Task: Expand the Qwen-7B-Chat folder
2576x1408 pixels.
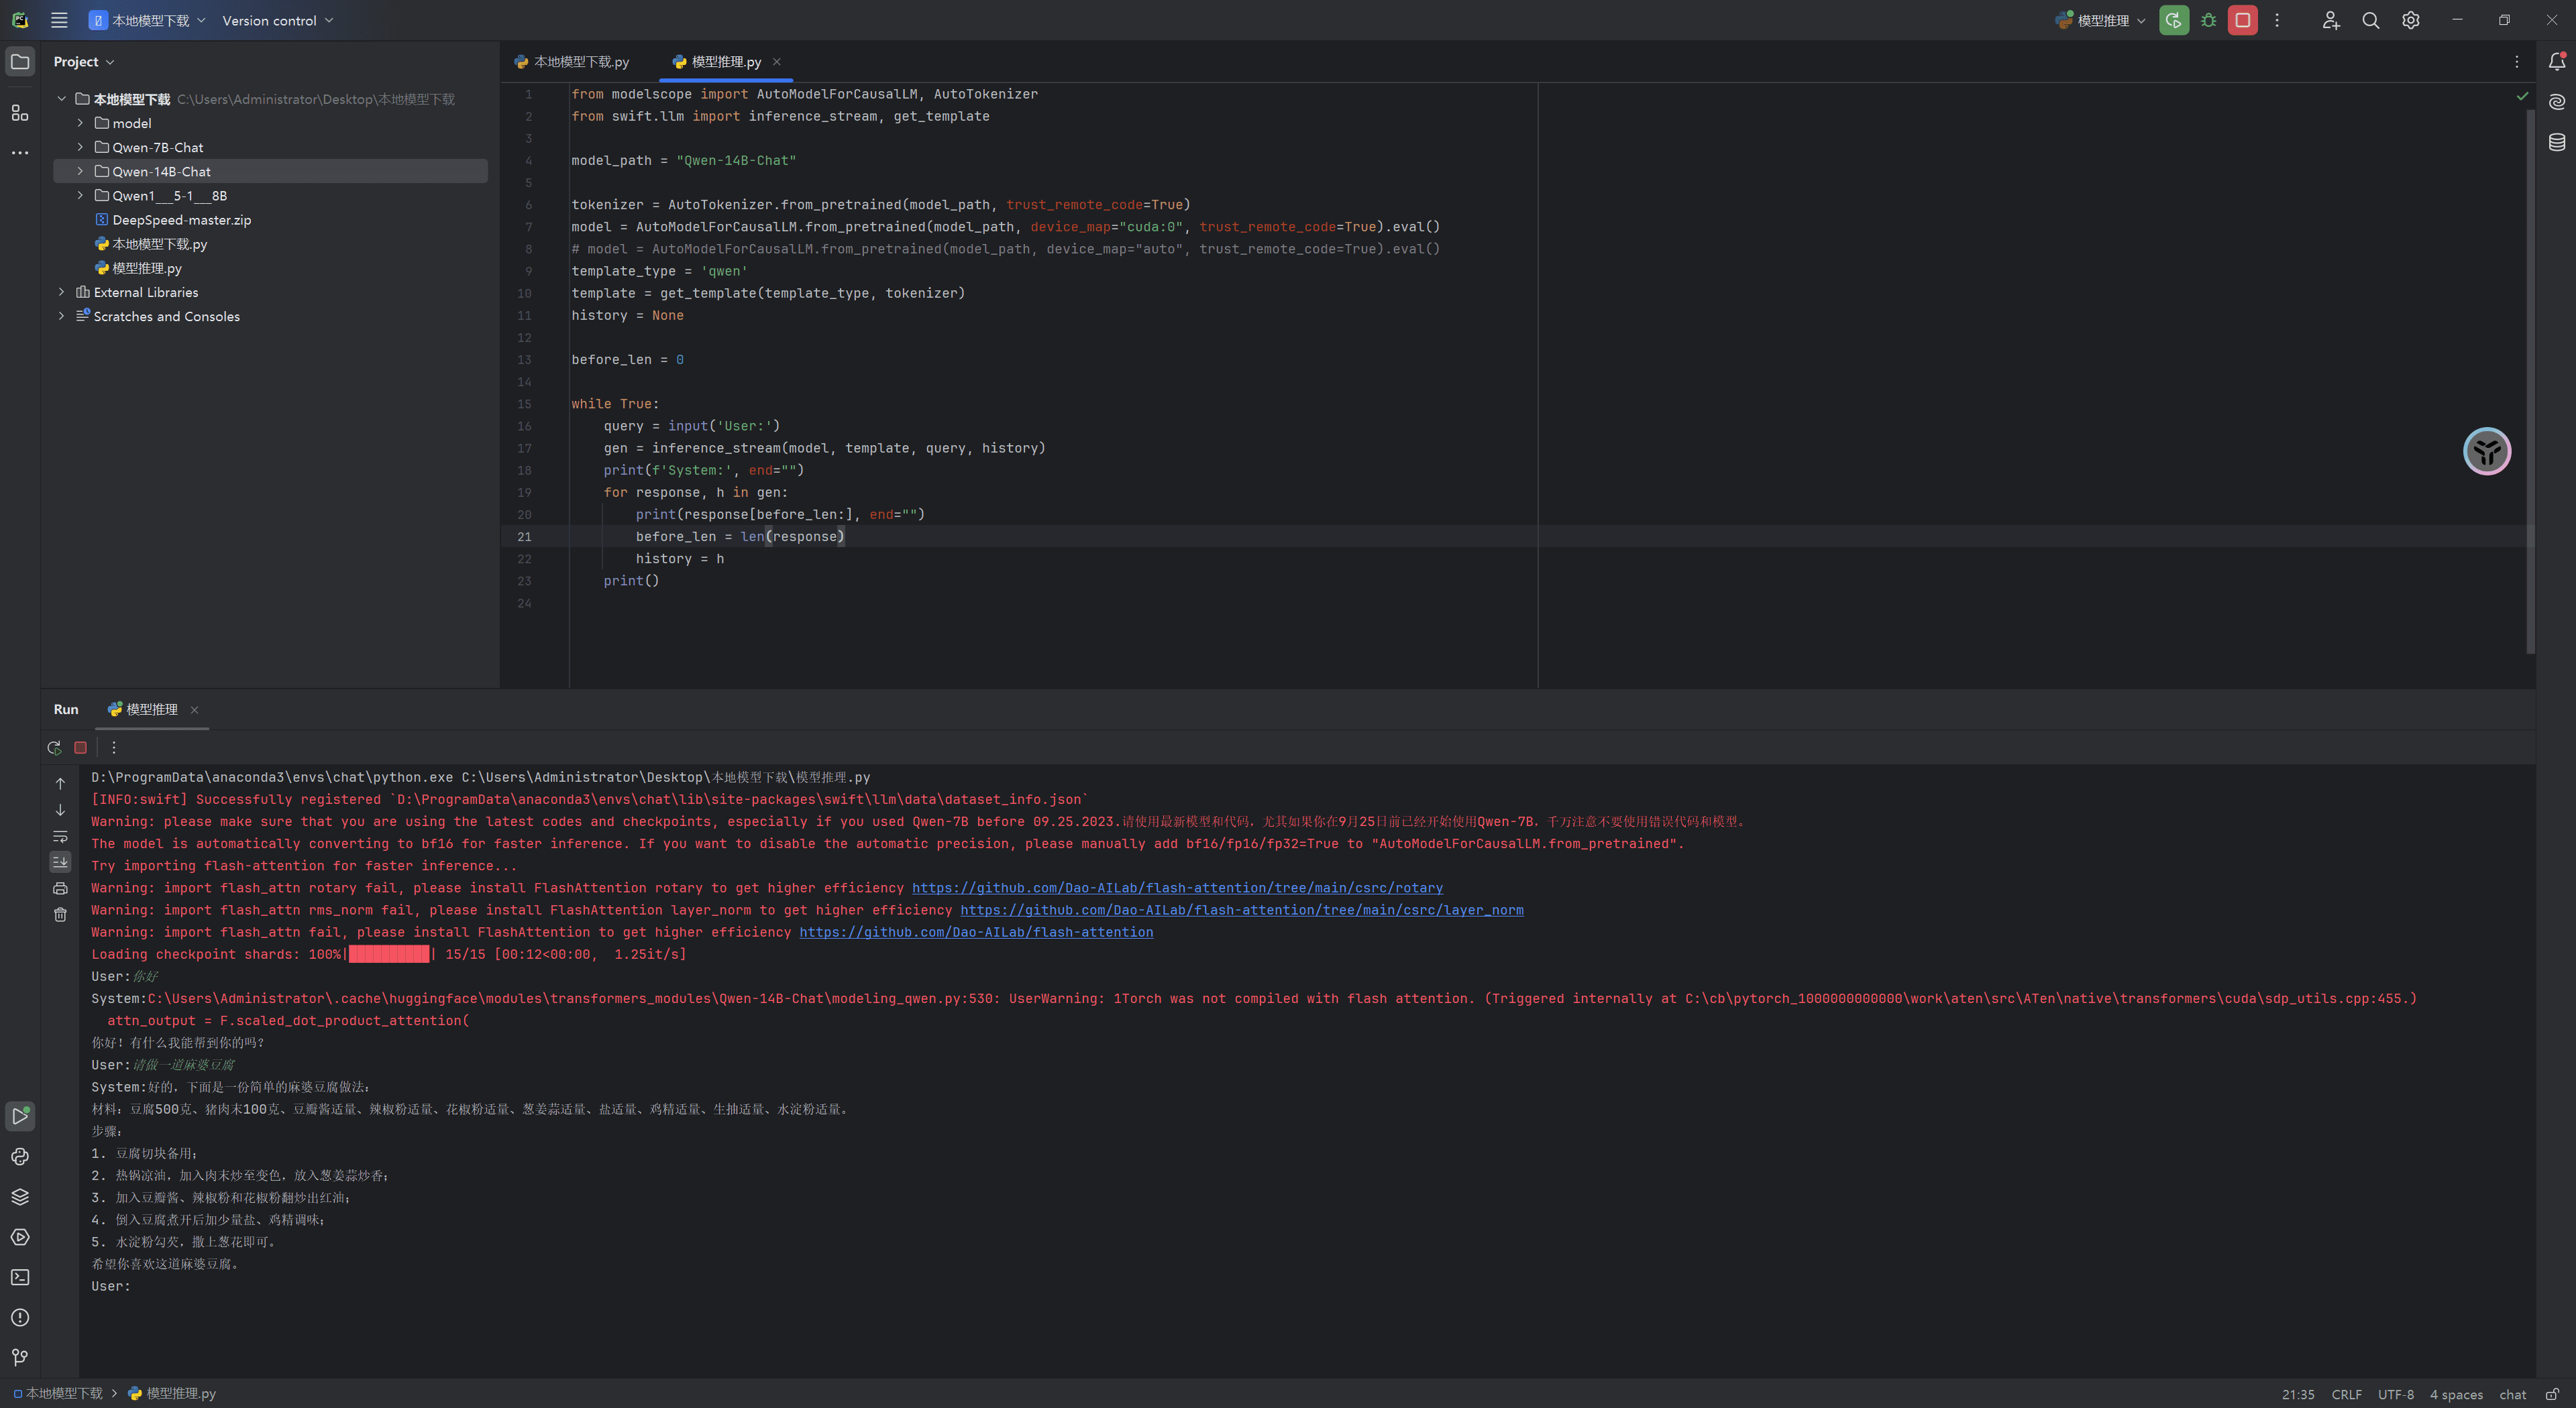Action: (x=80, y=147)
